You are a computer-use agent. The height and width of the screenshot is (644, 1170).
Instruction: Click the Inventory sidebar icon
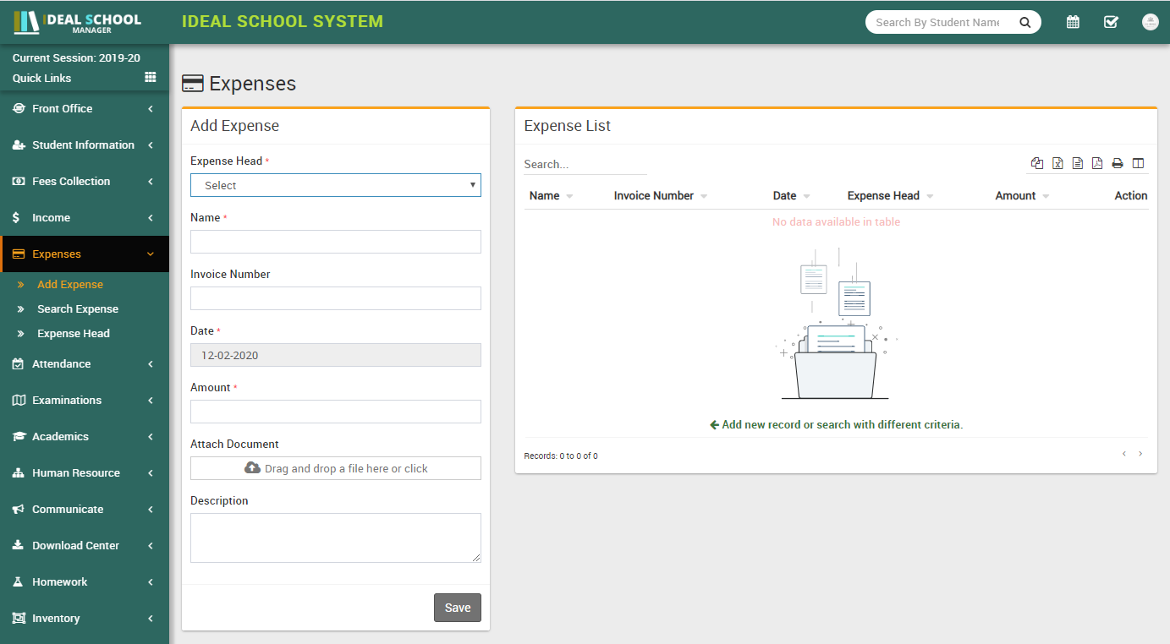pyautogui.click(x=19, y=619)
